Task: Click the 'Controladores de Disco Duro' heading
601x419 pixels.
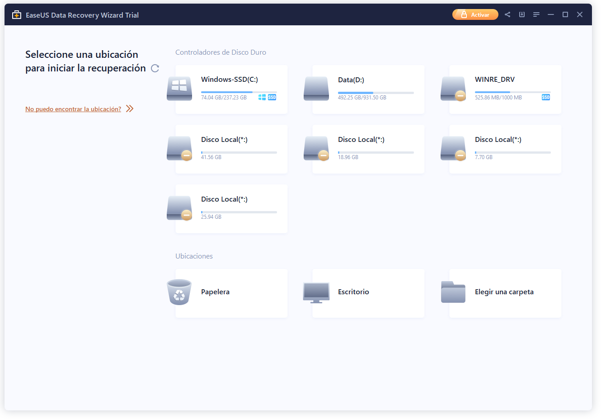Action: point(221,52)
